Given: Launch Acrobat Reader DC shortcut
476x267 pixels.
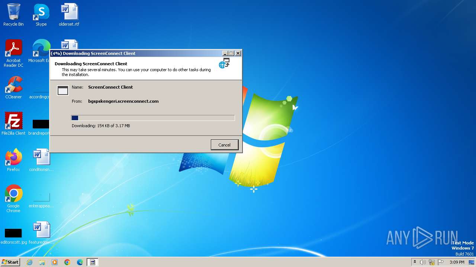Looking at the screenshot, I should 13,53.
